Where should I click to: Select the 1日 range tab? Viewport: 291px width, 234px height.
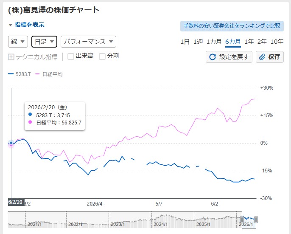click(185, 42)
